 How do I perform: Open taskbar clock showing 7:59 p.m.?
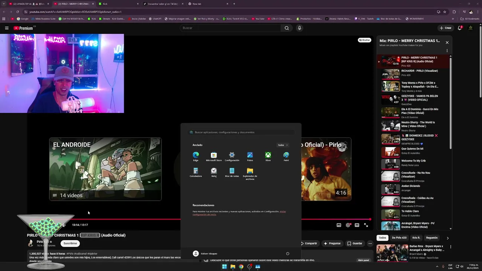click(473, 266)
